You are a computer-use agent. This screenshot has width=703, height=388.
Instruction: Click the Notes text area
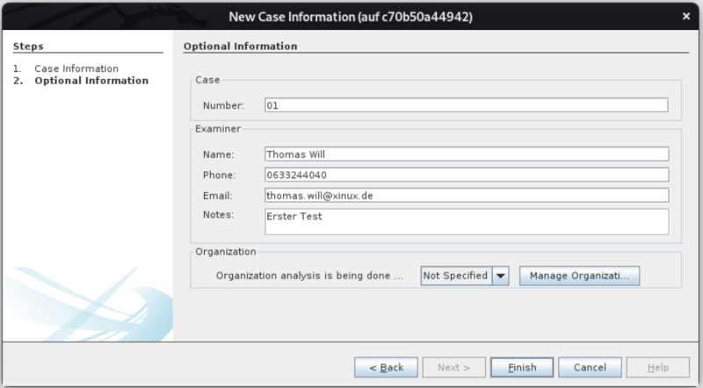[x=466, y=221]
